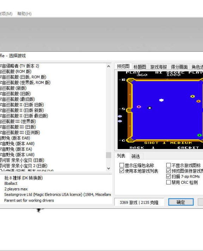The image size is (203, 251).
Task: Open the 游戏海报 tab
Action: pos(159,67)
